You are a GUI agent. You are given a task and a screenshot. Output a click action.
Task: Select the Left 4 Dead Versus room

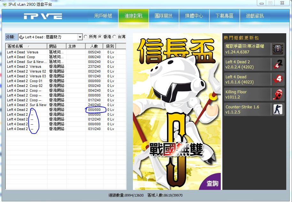point(66,52)
